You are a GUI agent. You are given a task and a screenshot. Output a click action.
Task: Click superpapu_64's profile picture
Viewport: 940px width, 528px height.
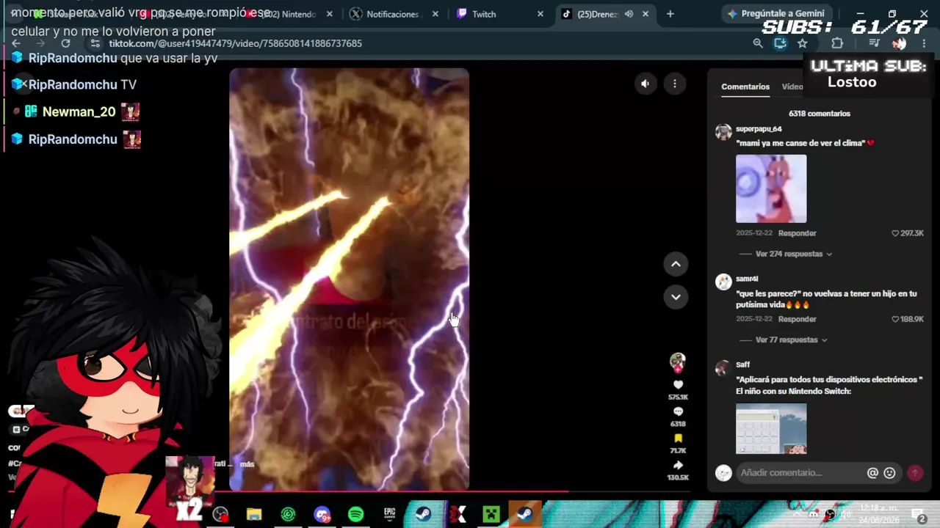[x=723, y=132]
